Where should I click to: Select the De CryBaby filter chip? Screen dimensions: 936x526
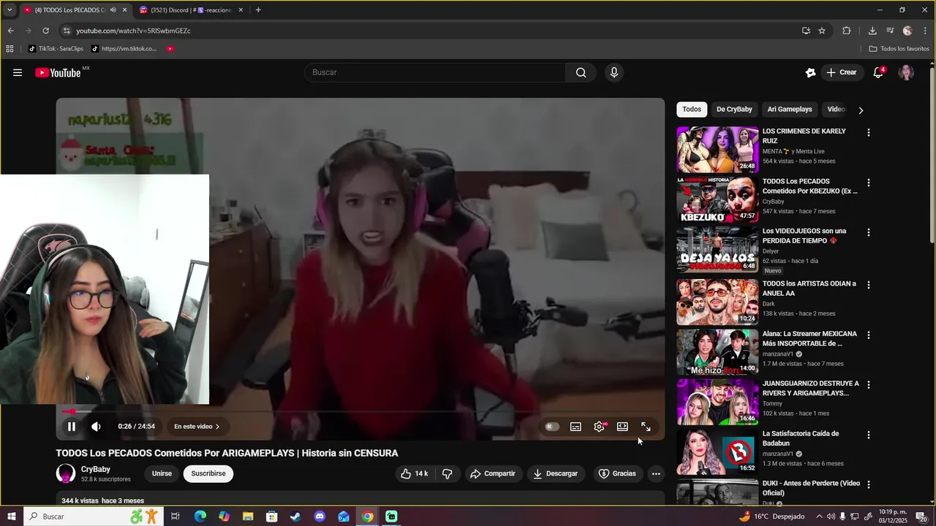tap(734, 110)
